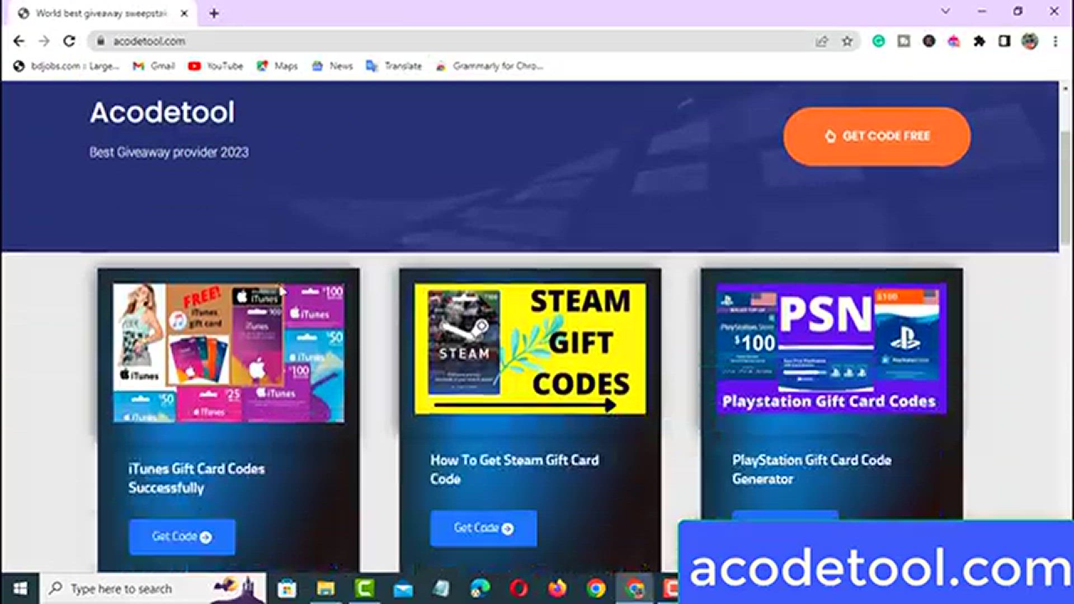The height and width of the screenshot is (604, 1074).
Task: Click the Acodetool site title
Action: coord(162,112)
